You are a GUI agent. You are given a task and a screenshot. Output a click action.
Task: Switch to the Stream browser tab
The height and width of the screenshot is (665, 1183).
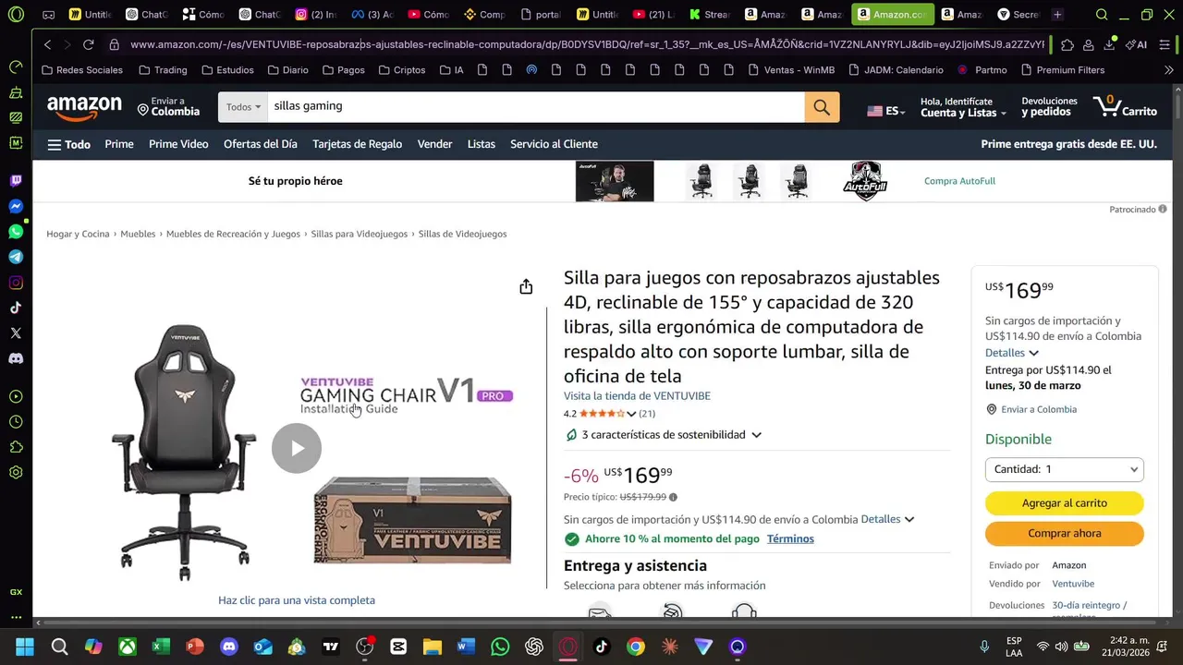(708, 15)
